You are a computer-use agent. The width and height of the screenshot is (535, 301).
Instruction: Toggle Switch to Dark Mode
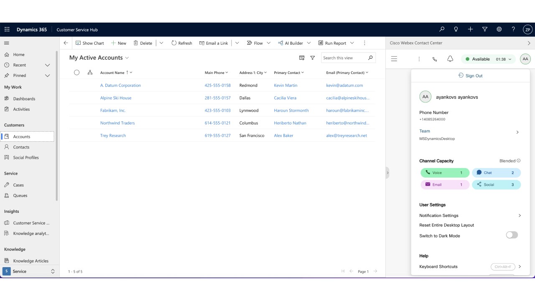[x=512, y=235]
